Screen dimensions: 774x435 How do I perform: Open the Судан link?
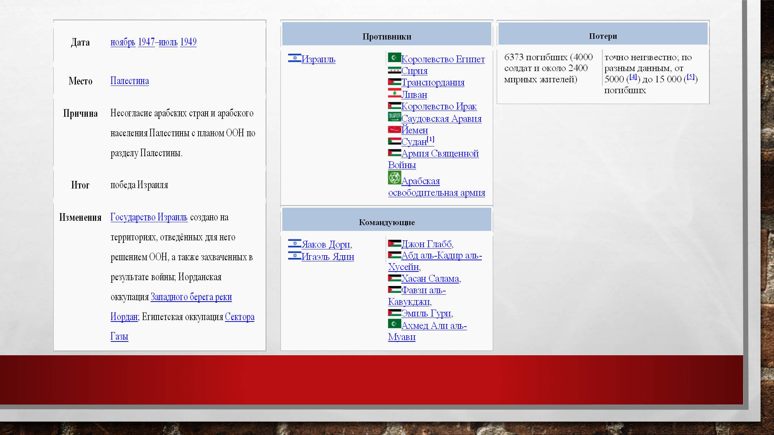tap(414, 142)
